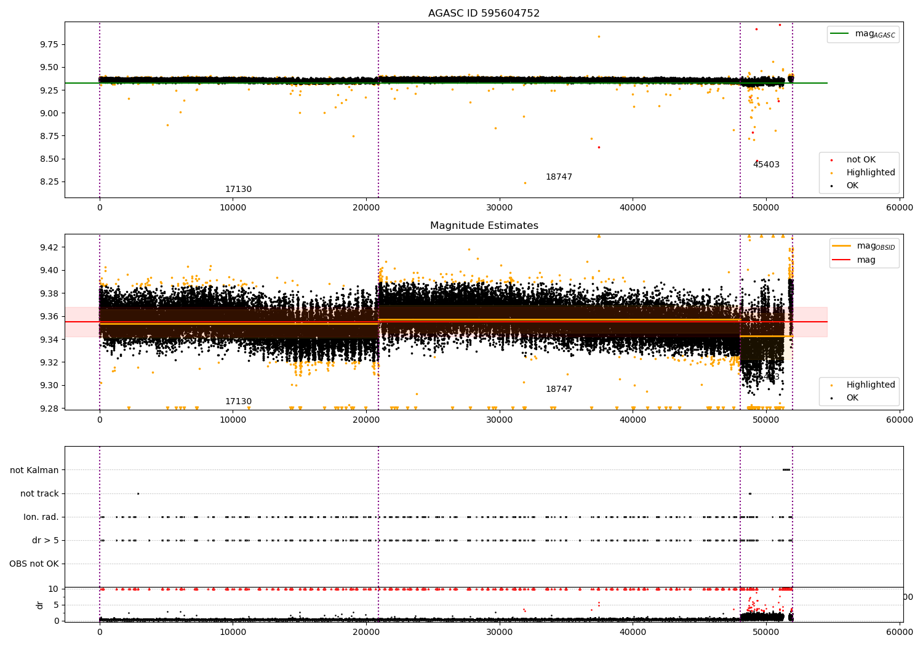Click the 17130 obsid annotation in the top plot

(238, 189)
